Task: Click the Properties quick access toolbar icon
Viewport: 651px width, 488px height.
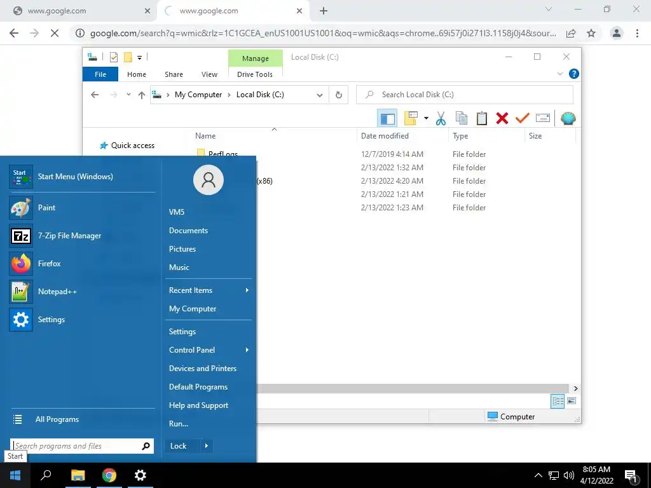Action: click(113, 57)
